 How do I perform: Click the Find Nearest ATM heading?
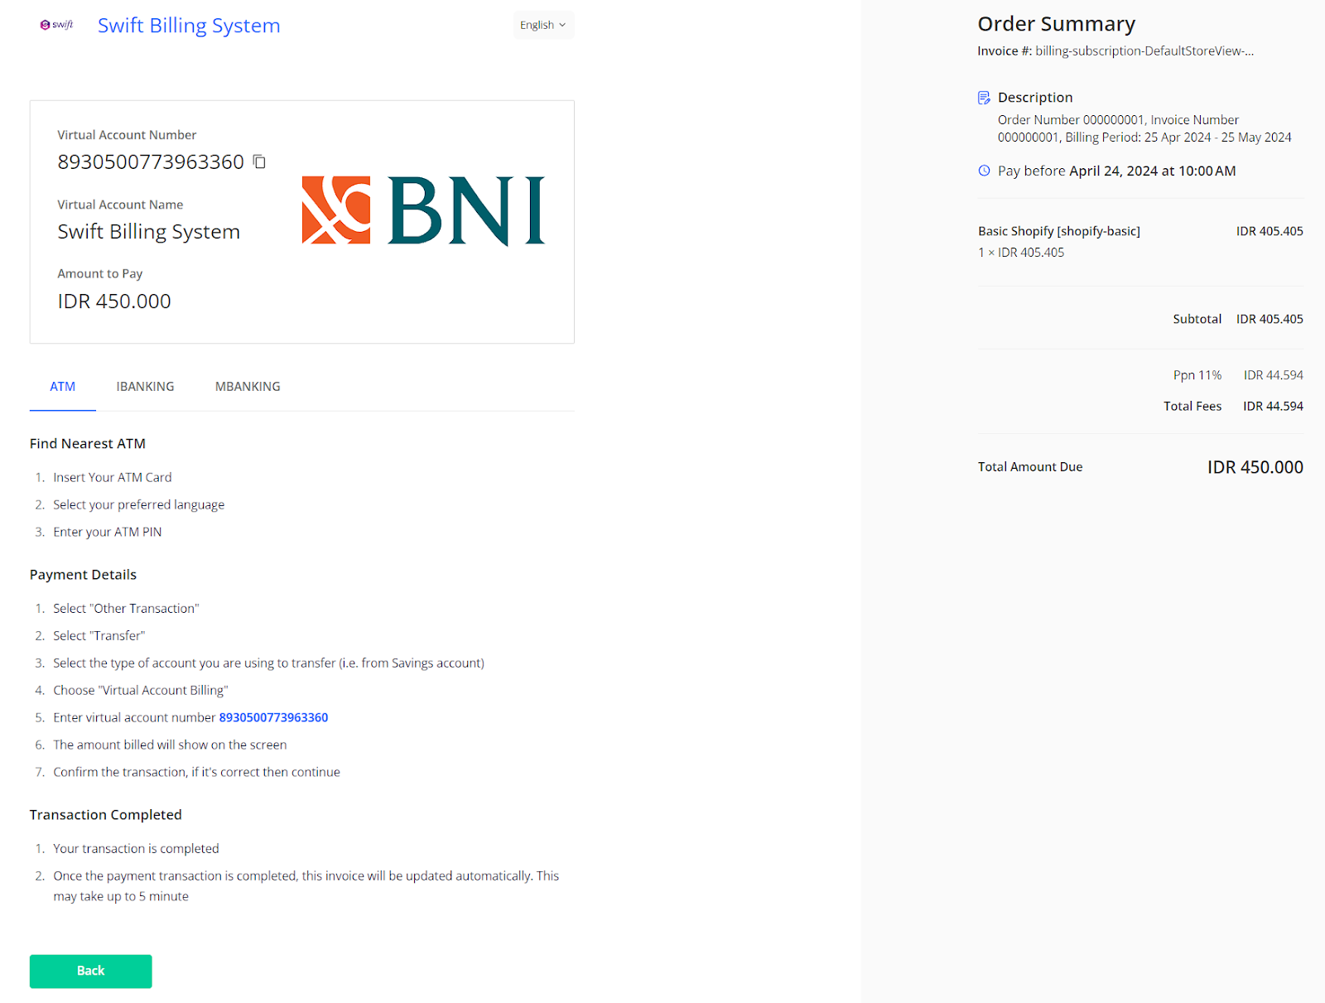(x=88, y=444)
